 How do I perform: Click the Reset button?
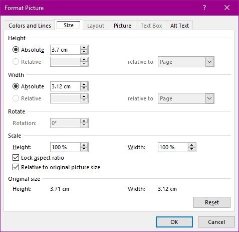[212, 202]
